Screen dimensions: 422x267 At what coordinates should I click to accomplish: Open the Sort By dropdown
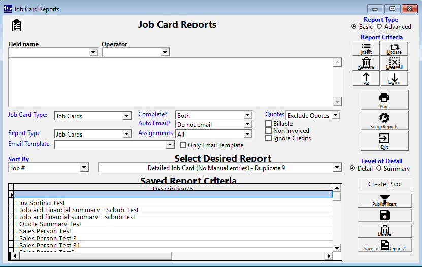pyautogui.click(x=84, y=168)
